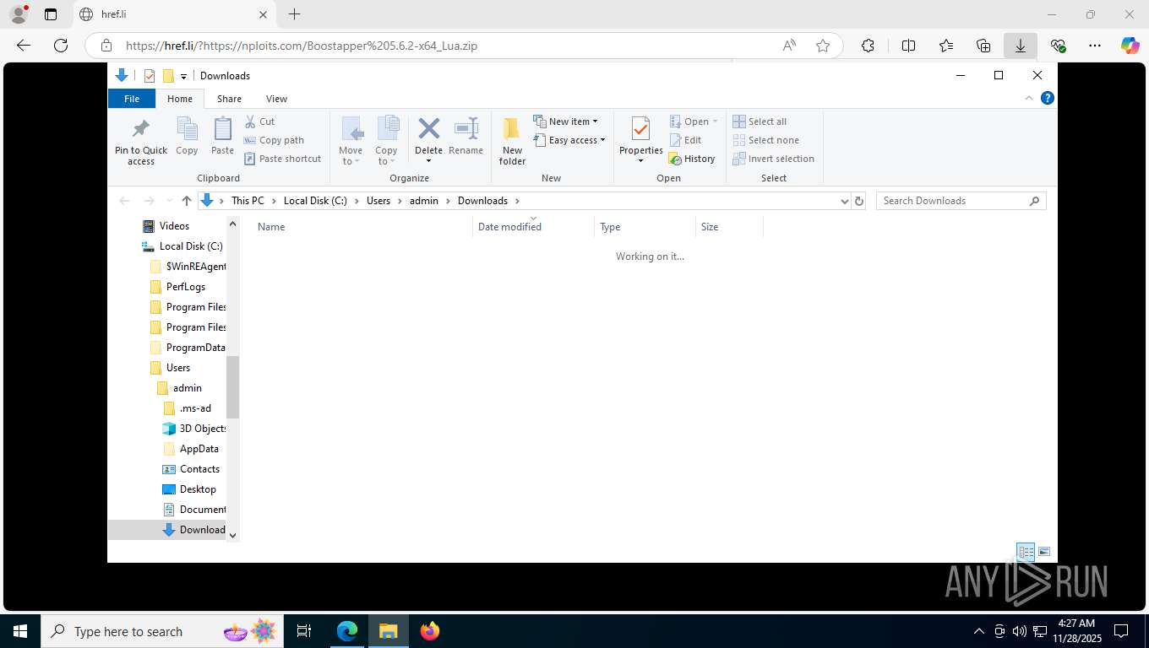
Task: Click Copy path in Clipboard group
Action: click(274, 140)
